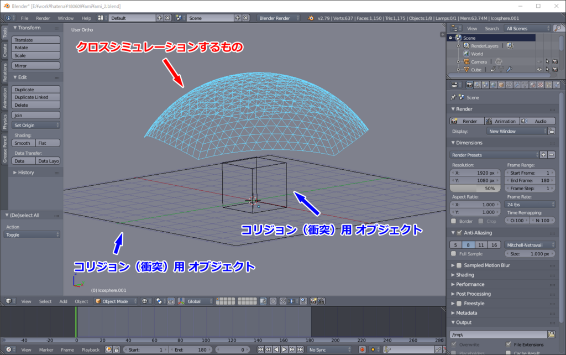Click the Animation render button
Image resolution: width=566 pixels, height=355 pixels.
point(502,121)
